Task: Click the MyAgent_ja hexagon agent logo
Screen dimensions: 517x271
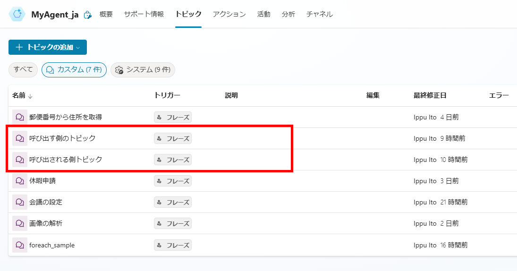Action: point(17,14)
